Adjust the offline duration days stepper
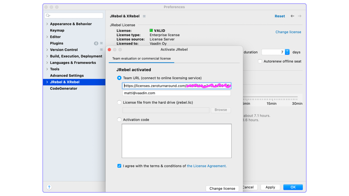The image size is (349, 196). click(287, 52)
